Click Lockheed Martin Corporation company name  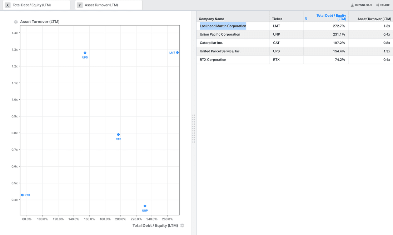coord(223,26)
